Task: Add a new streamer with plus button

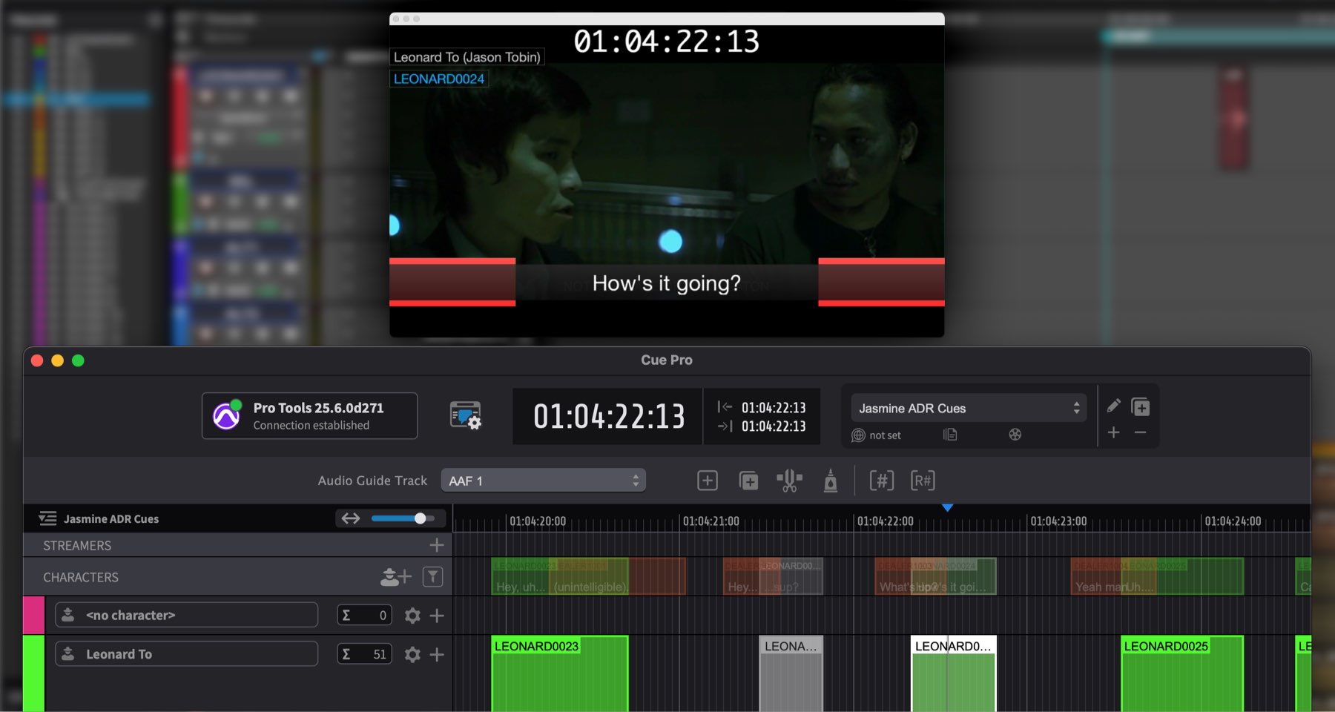Action: [436, 545]
